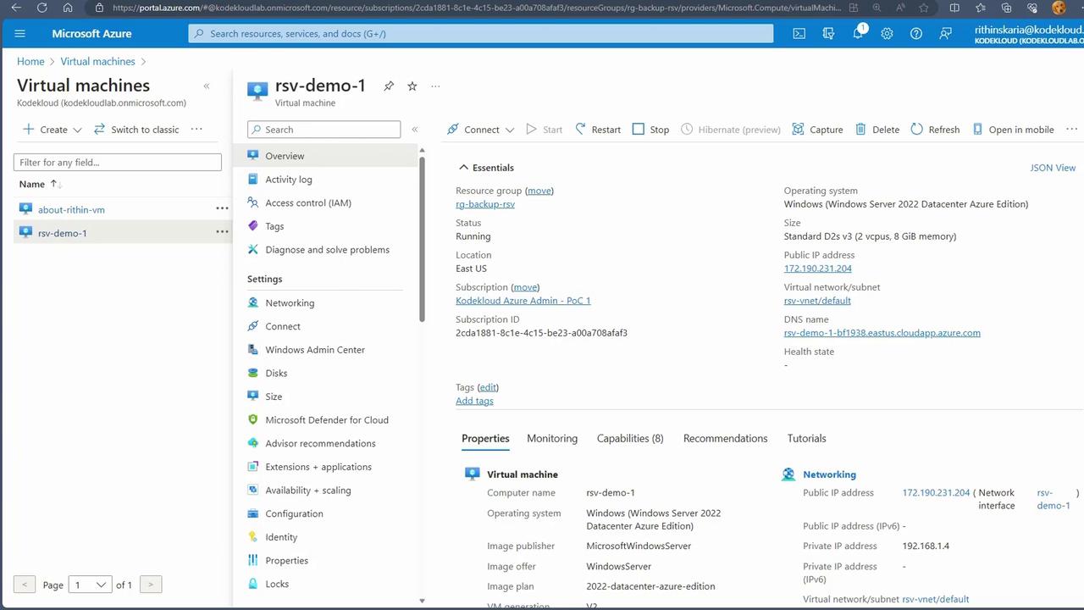Viewport: 1084px width, 610px height.
Task: Open the notifications bell
Action: [858, 34]
